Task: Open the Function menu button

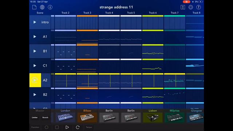Action: [35, 127]
